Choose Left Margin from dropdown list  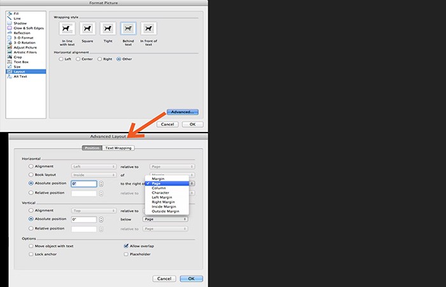[x=167, y=197]
